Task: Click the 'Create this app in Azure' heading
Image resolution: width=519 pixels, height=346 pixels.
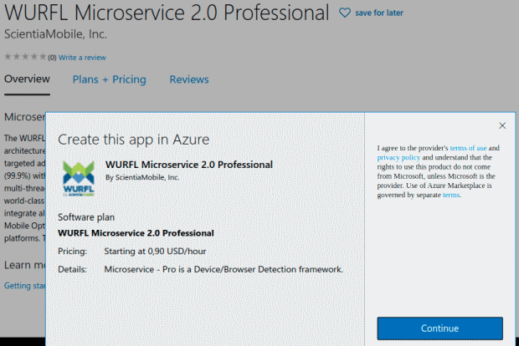Action: 133,140
